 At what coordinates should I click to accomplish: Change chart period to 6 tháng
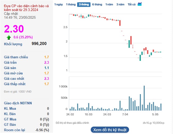[x=97, y=5]
